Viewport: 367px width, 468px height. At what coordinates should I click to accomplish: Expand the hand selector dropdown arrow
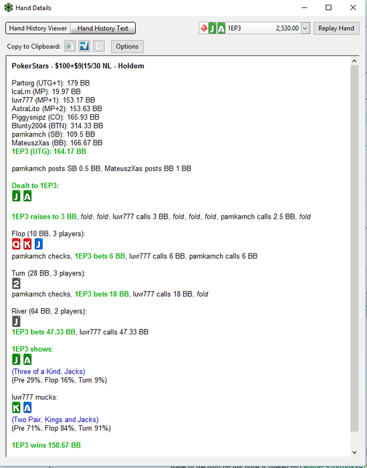tap(305, 28)
